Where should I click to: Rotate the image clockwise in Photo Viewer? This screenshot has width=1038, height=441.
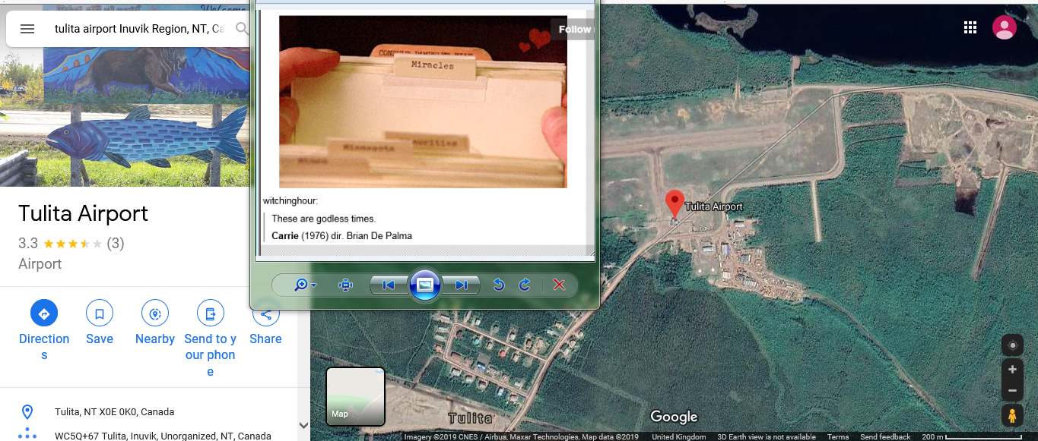click(x=525, y=285)
